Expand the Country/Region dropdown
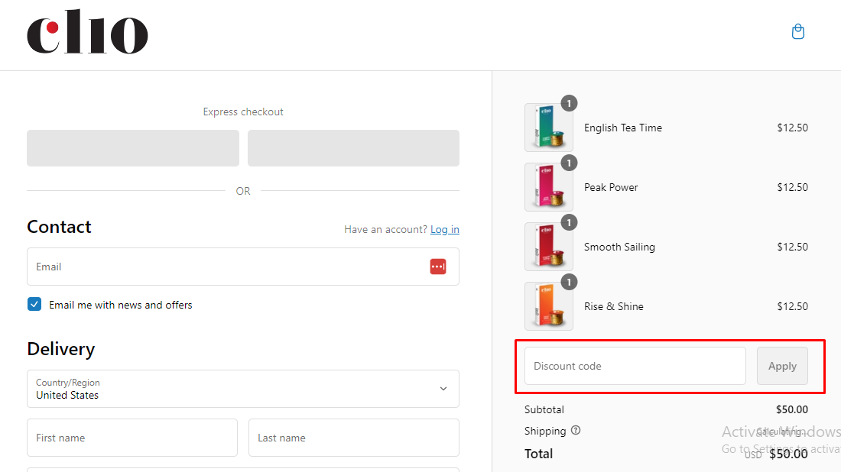841x472 pixels. pyautogui.click(x=243, y=389)
